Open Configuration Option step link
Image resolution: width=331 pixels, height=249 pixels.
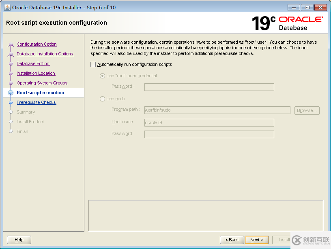(x=37, y=44)
